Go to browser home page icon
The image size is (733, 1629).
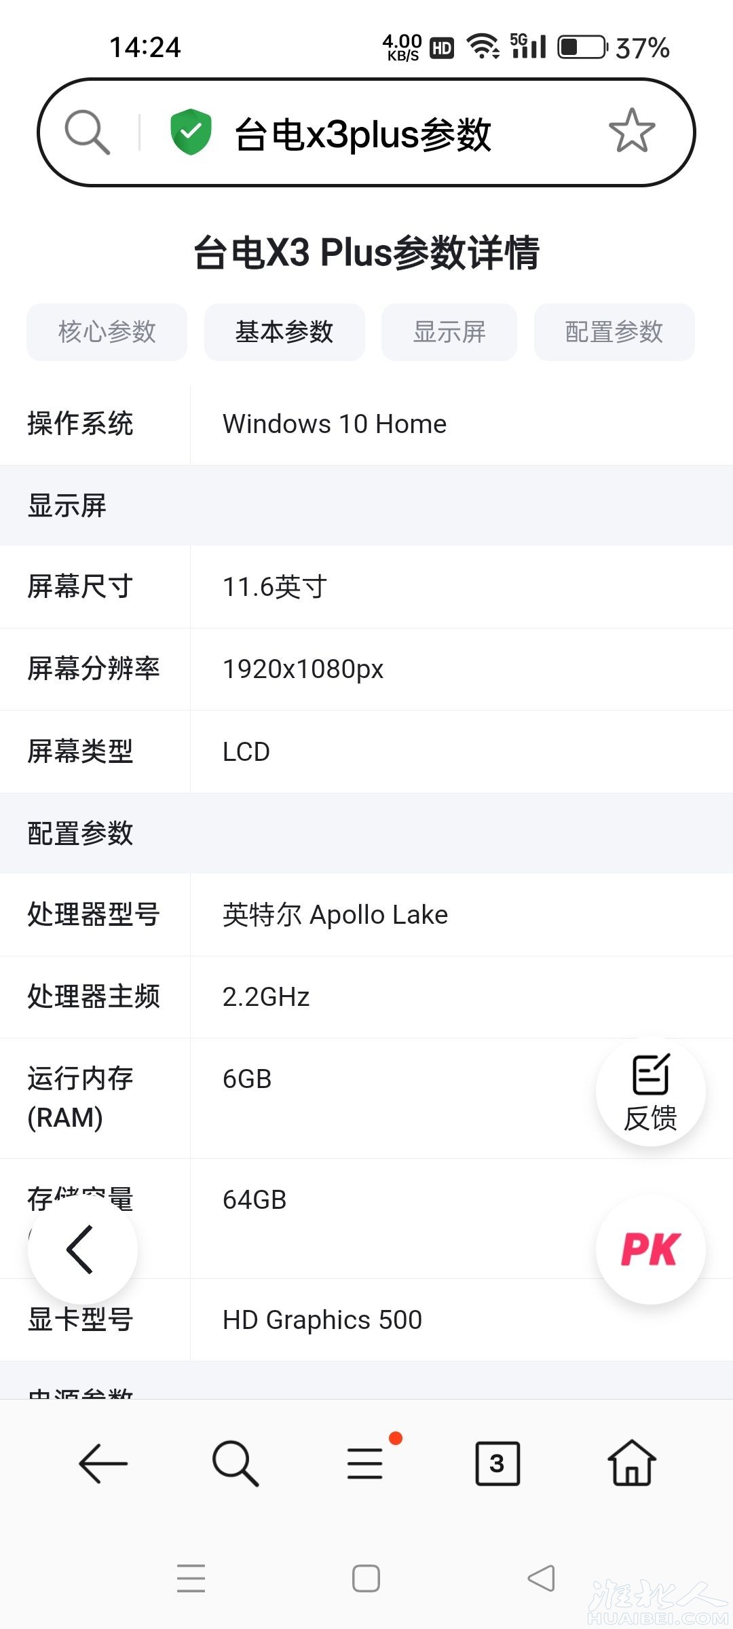pos(632,1463)
